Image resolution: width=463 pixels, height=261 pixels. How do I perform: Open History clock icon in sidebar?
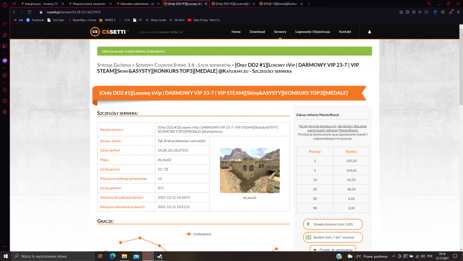point(5,90)
